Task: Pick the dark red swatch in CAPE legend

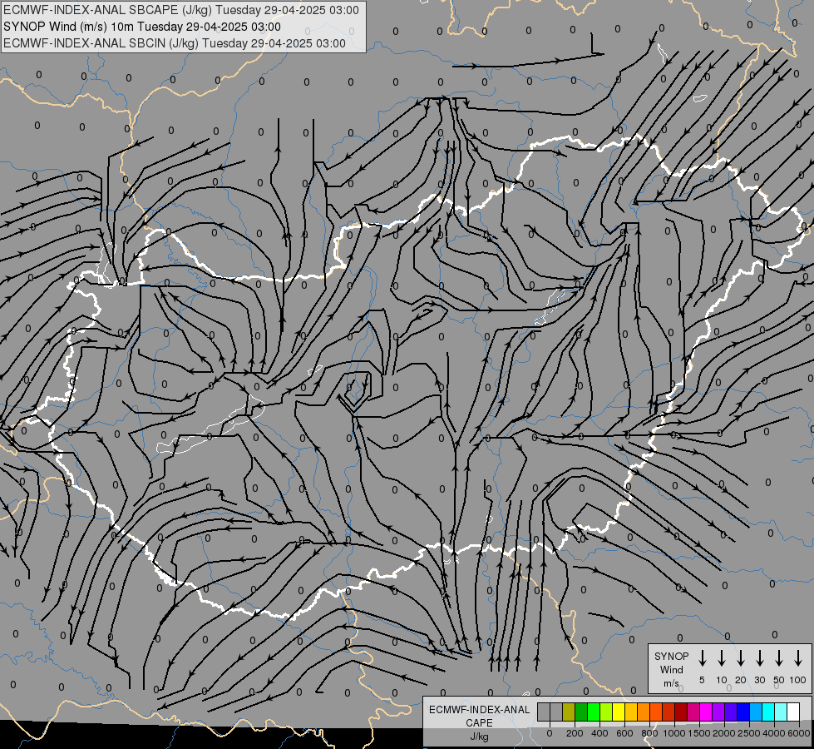Action: tap(681, 712)
